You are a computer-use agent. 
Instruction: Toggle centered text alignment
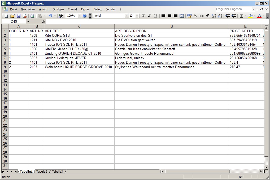(169, 16)
